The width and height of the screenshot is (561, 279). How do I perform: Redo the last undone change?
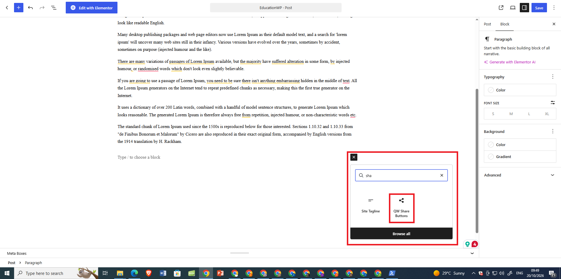[42, 8]
